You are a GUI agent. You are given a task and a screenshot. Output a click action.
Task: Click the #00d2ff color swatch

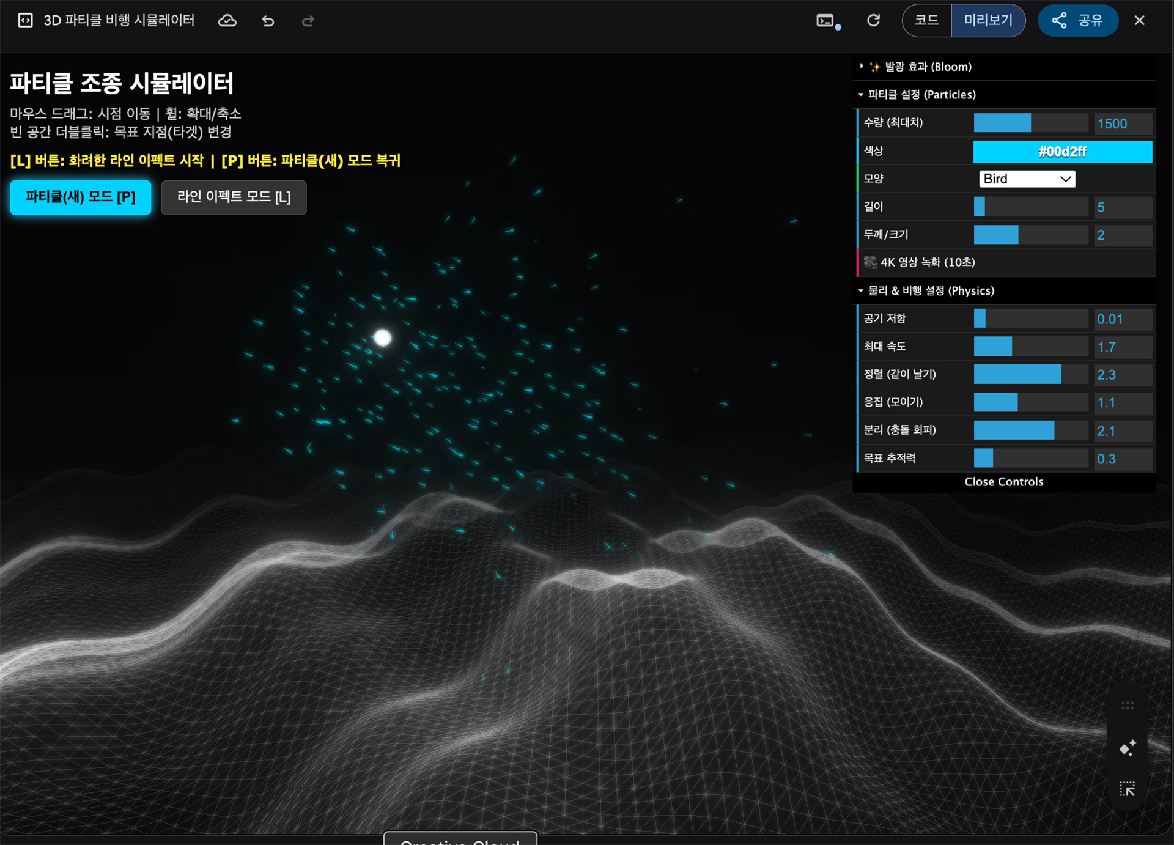1062,152
